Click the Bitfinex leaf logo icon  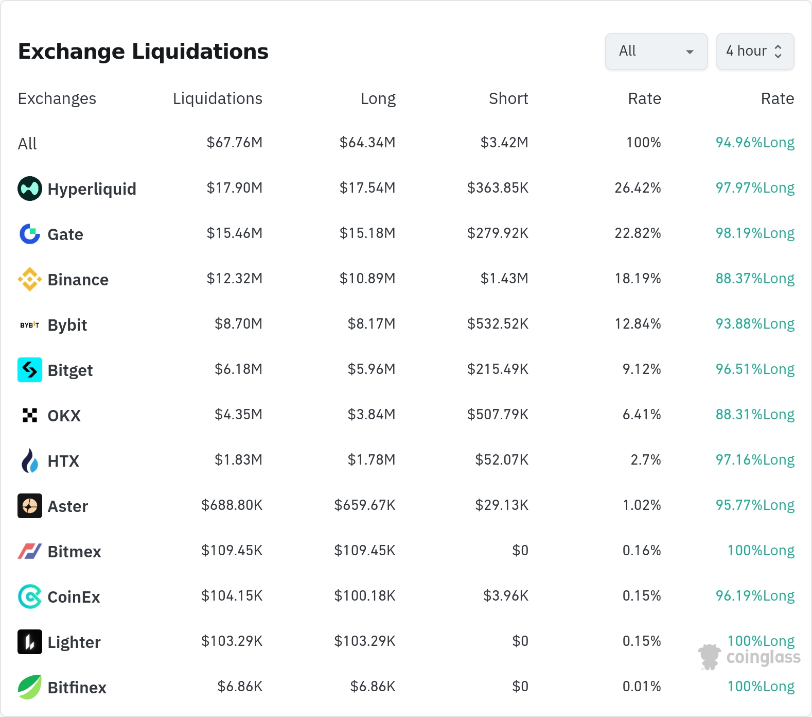pyautogui.click(x=30, y=687)
